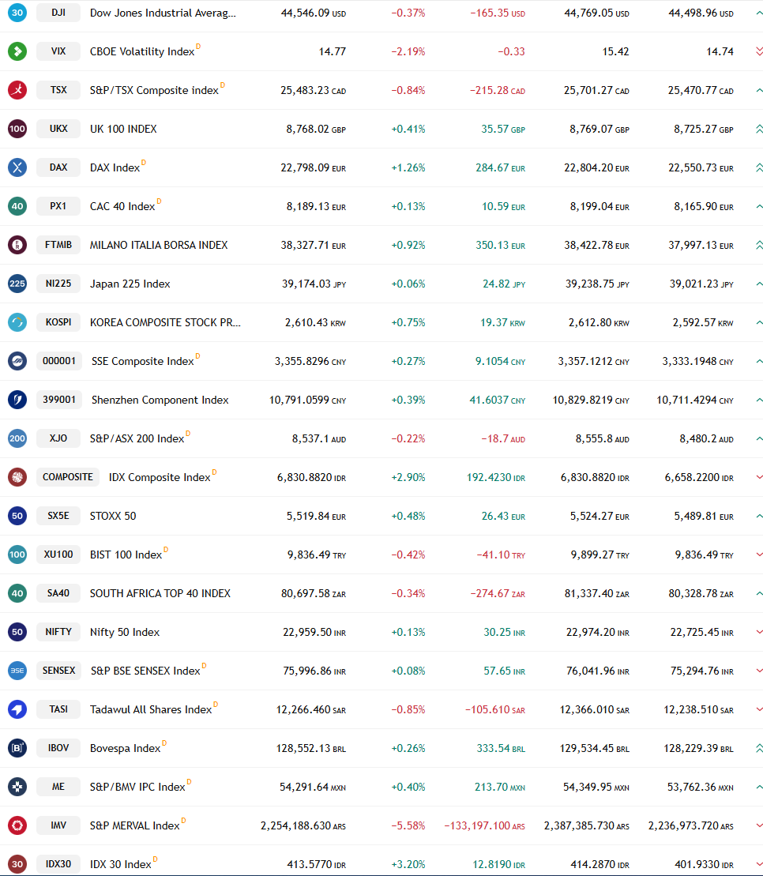Click the TASI logo icon
The width and height of the screenshot is (763, 876).
[17, 709]
